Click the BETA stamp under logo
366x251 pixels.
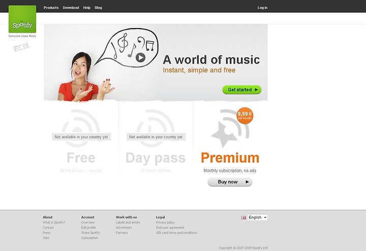pos(22,47)
